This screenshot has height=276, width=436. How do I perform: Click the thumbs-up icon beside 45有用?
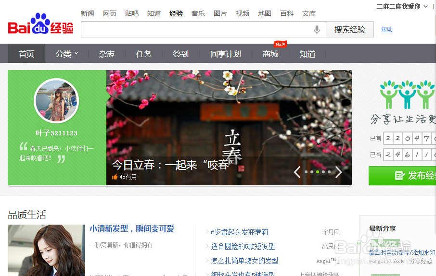[115, 177]
